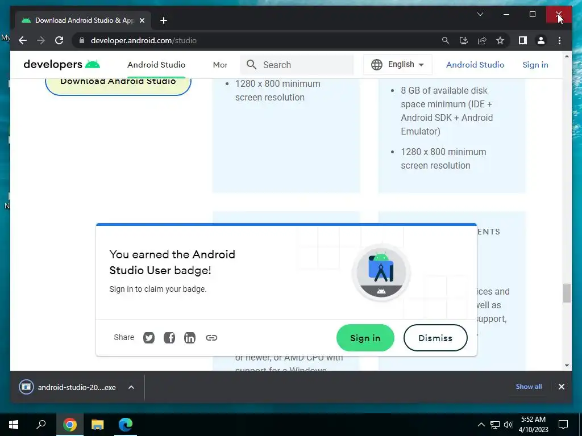This screenshot has height=436, width=582.
Task: Dismiss the badge notification
Action: click(435, 338)
